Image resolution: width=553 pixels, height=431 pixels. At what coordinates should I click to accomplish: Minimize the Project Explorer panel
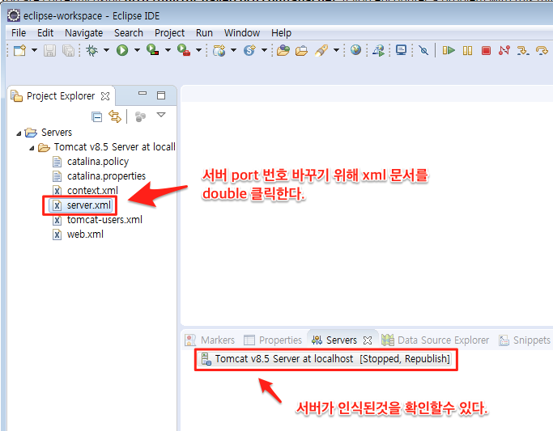click(x=143, y=93)
